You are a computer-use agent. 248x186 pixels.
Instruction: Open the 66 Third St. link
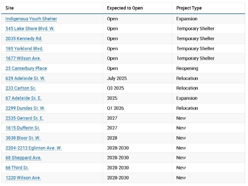(x=17, y=168)
